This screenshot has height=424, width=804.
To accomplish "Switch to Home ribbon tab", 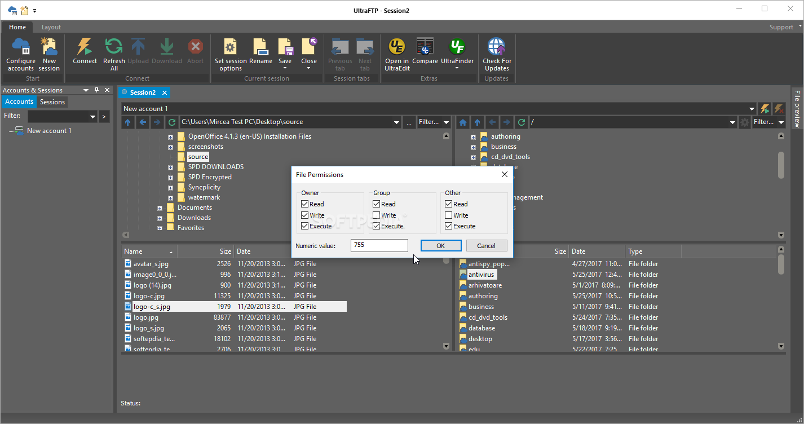I will [x=17, y=27].
